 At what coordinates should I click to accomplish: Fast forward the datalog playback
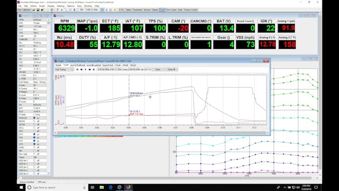(90, 70)
